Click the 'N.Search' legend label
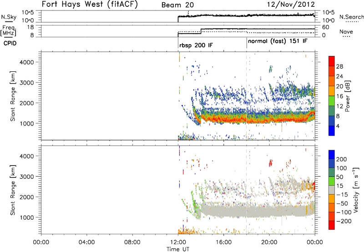Screen dimensions: 364x252 (351, 17)
